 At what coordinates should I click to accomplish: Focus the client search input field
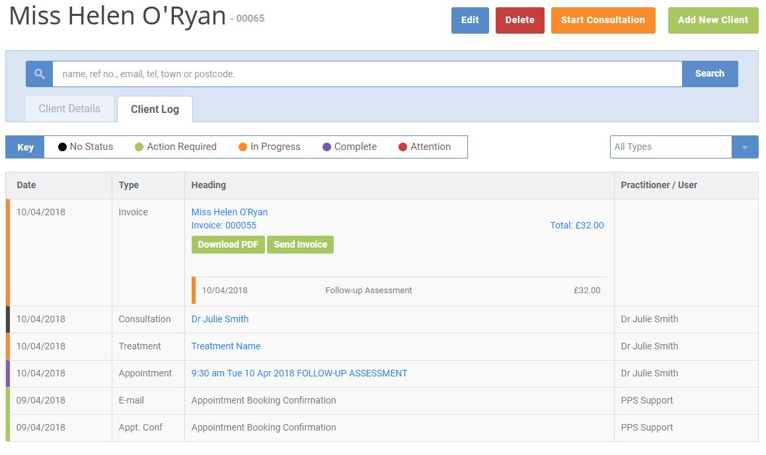(367, 74)
